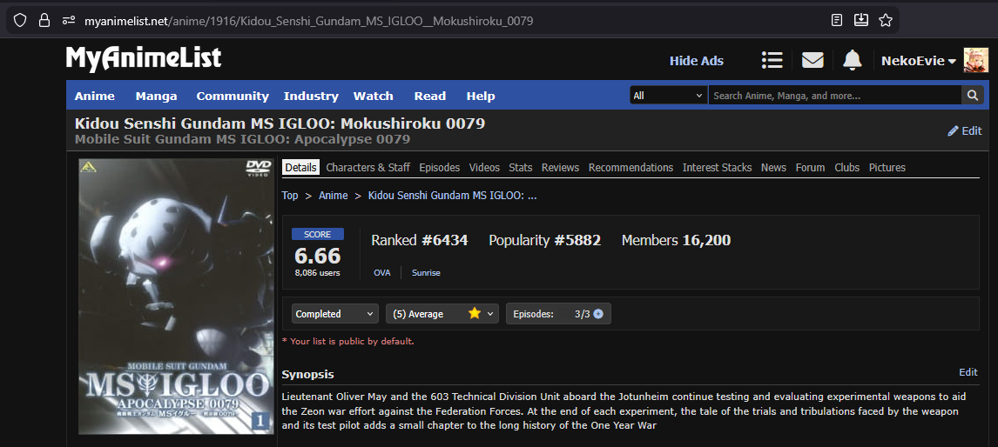Open the Anime menu in navigation bar

point(95,96)
